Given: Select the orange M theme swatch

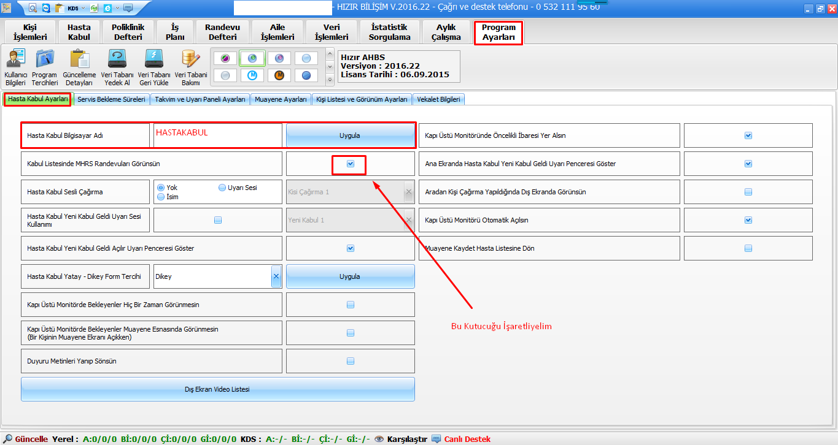Looking at the screenshot, I should pyautogui.click(x=279, y=75).
